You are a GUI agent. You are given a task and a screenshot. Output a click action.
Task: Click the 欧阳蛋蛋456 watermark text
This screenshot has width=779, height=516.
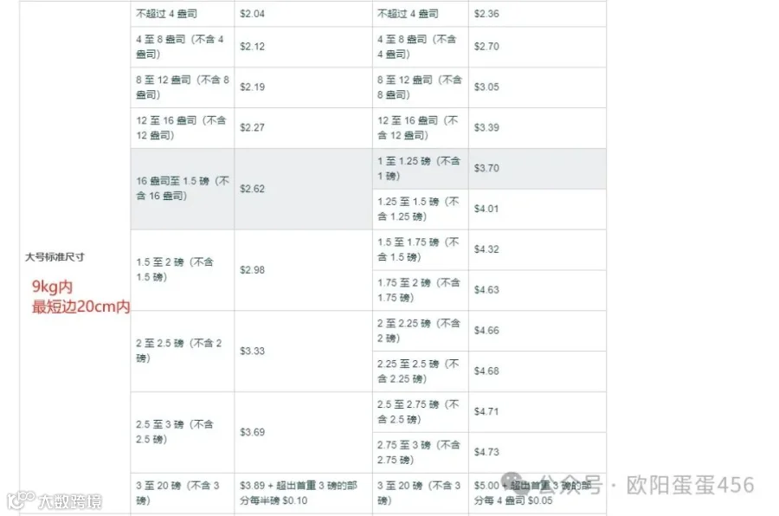690,485
